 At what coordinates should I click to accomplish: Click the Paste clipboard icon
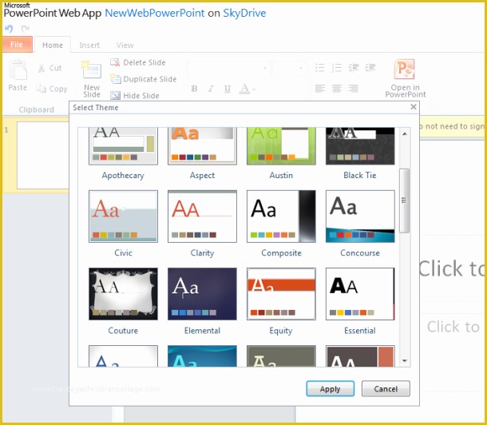click(x=18, y=70)
